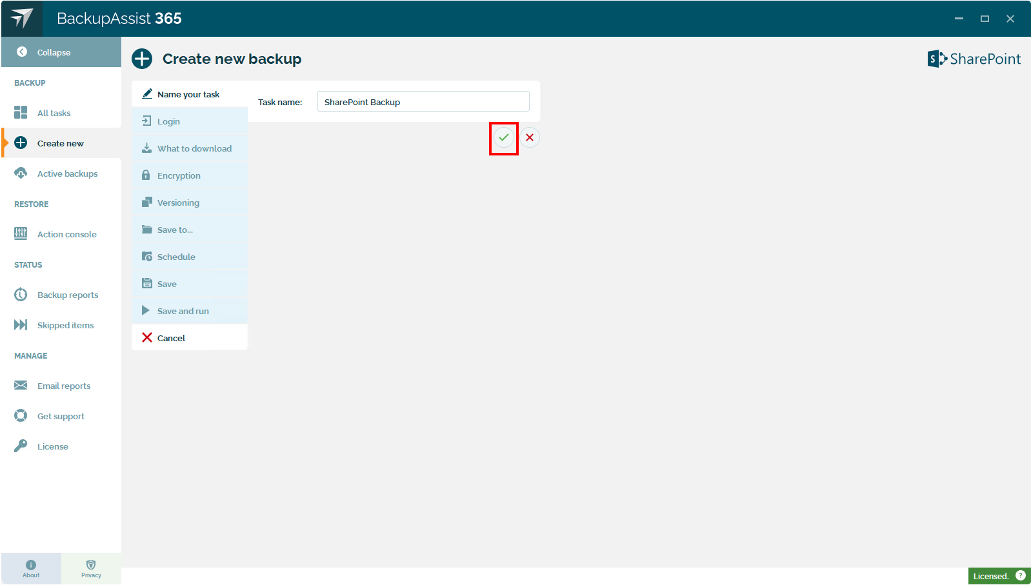The height and width of the screenshot is (585, 1031).
Task: Click the Login step arrow icon
Action: click(x=147, y=121)
